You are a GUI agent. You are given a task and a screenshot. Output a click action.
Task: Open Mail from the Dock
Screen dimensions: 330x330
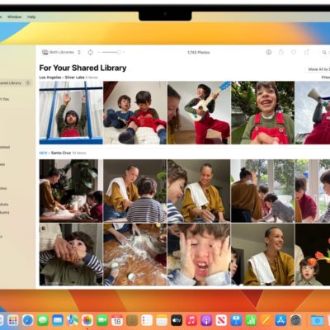(58, 320)
